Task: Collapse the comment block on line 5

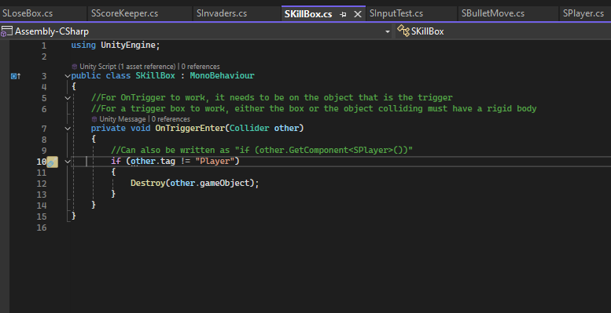Action: click(x=68, y=98)
